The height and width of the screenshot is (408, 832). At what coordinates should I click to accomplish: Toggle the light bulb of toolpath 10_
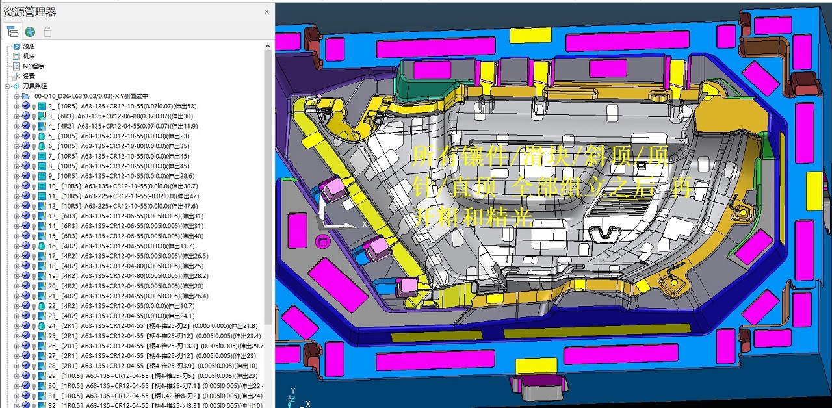[x=34, y=186]
